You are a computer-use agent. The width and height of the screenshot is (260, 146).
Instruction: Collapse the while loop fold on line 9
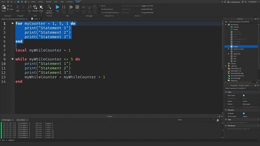[x=13, y=59]
